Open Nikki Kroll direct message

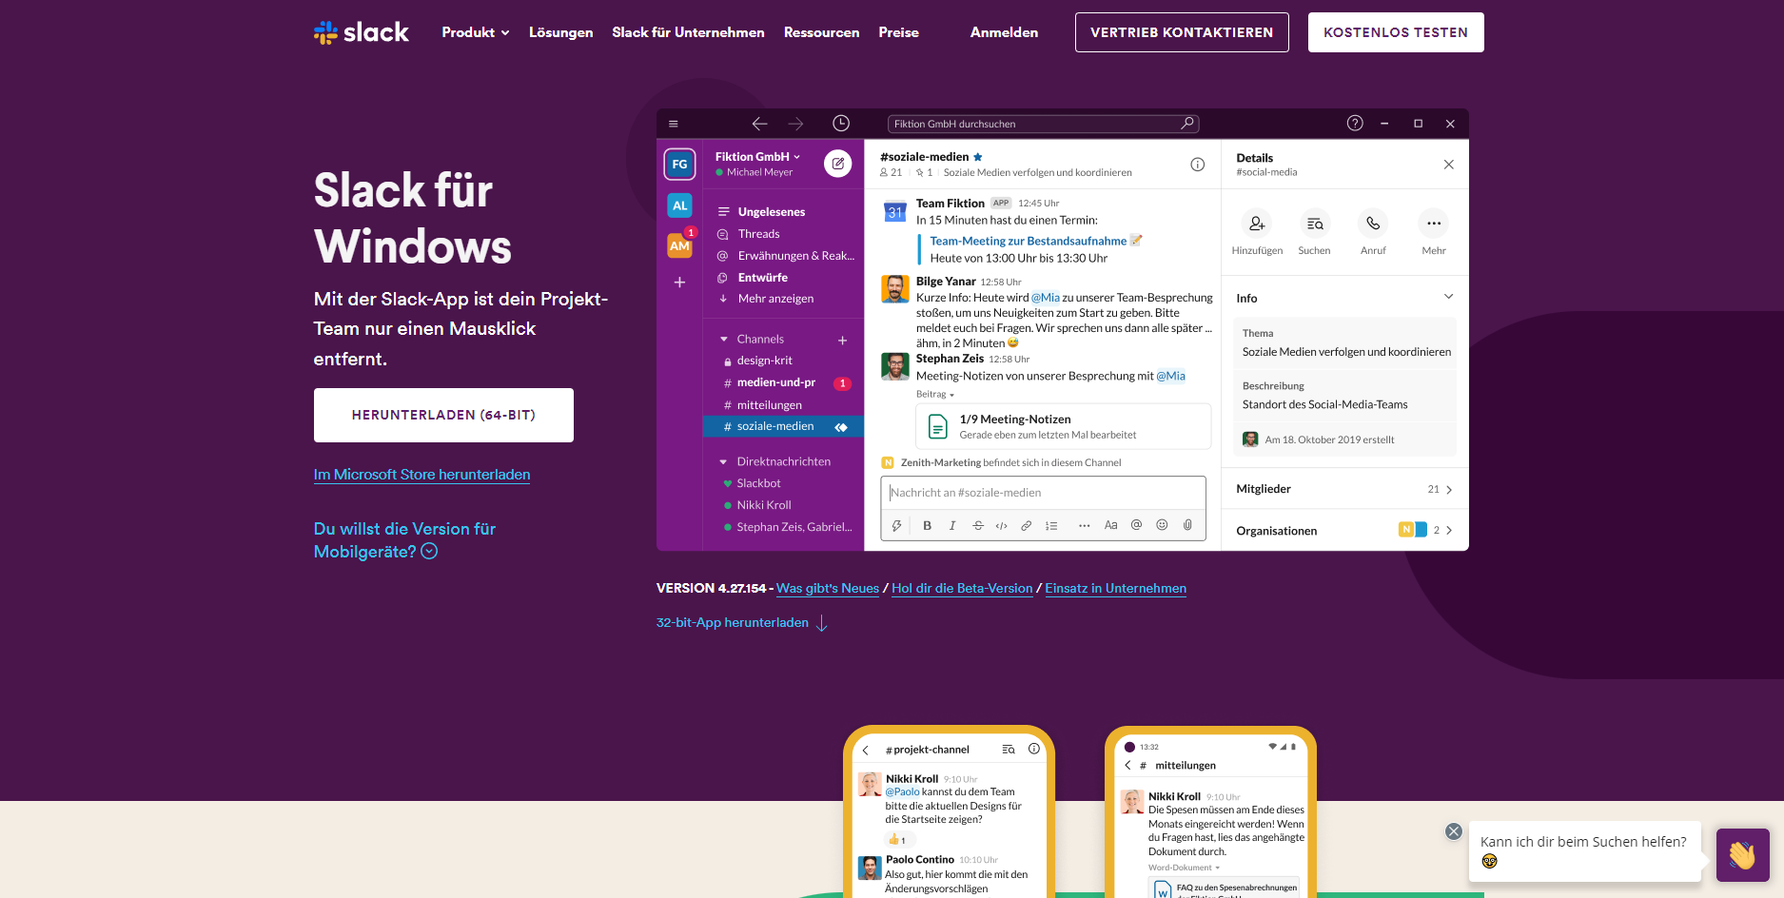coord(763,505)
